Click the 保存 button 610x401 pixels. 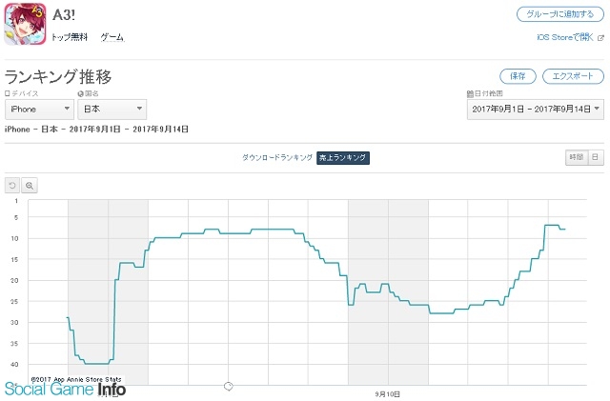518,76
